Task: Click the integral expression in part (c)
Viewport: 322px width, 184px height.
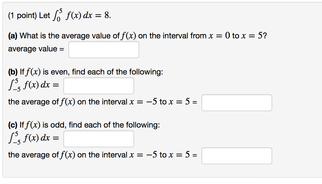Action: [x=34, y=138]
